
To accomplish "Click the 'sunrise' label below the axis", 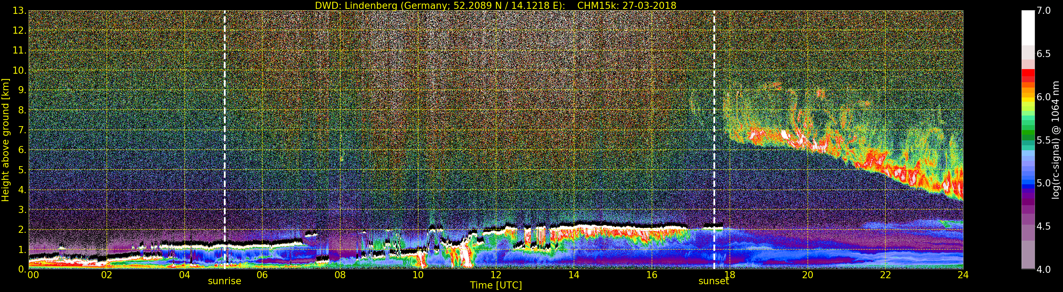I will pyautogui.click(x=225, y=281).
